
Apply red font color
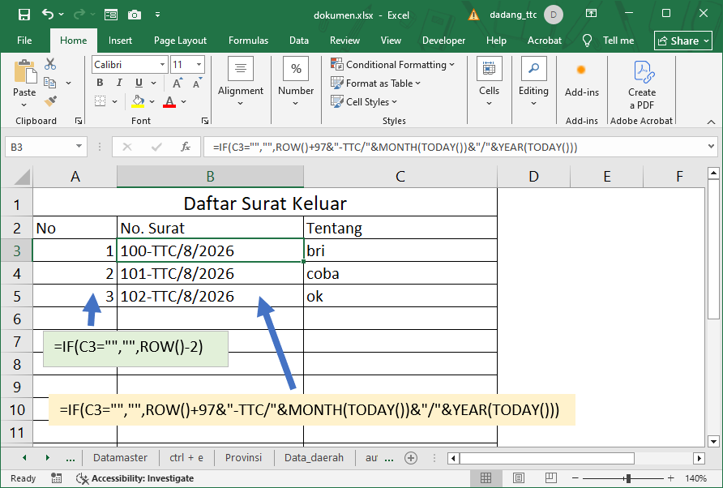[x=169, y=101]
